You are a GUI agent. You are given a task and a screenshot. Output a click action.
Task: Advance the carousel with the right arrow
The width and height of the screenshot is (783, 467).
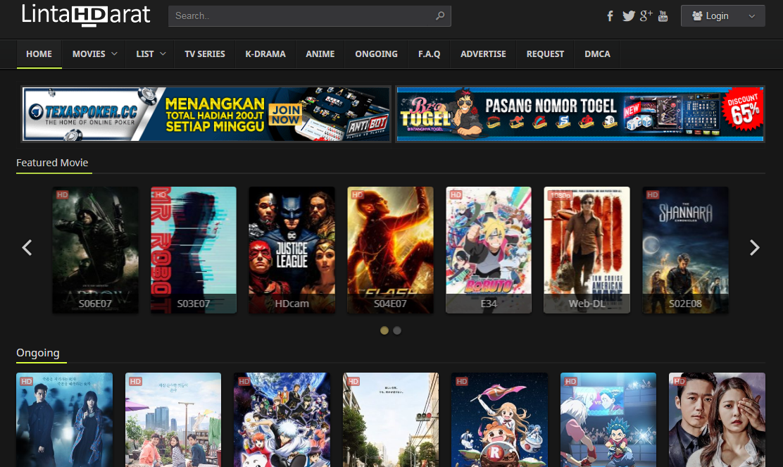click(x=754, y=248)
